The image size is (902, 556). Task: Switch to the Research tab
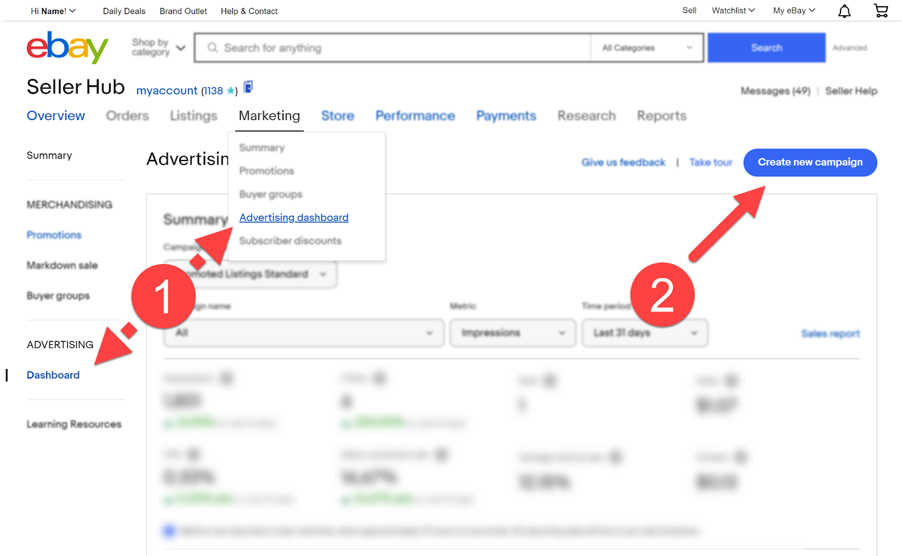click(x=586, y=115)
